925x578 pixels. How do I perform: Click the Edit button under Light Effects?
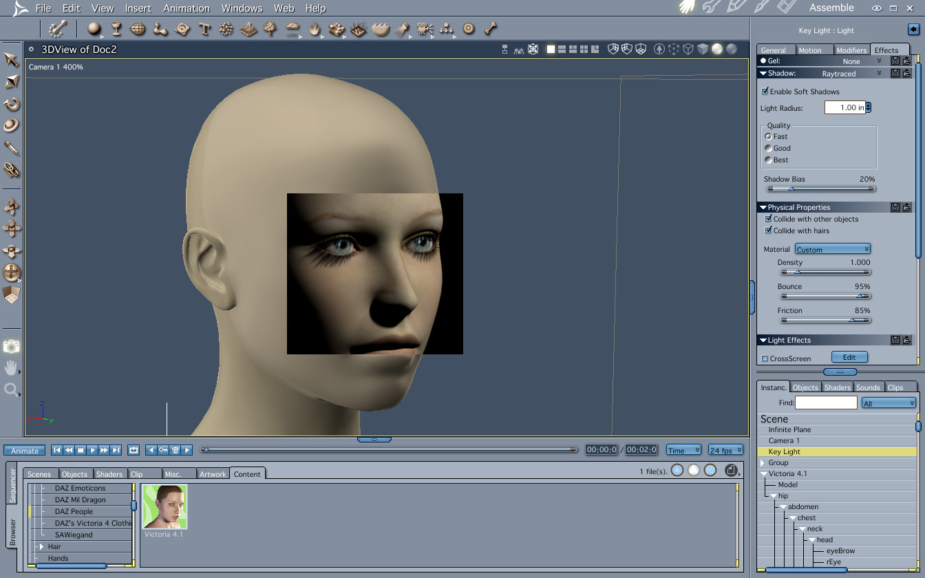pos(849,357)
